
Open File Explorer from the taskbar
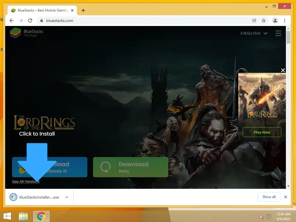(23, 216)
